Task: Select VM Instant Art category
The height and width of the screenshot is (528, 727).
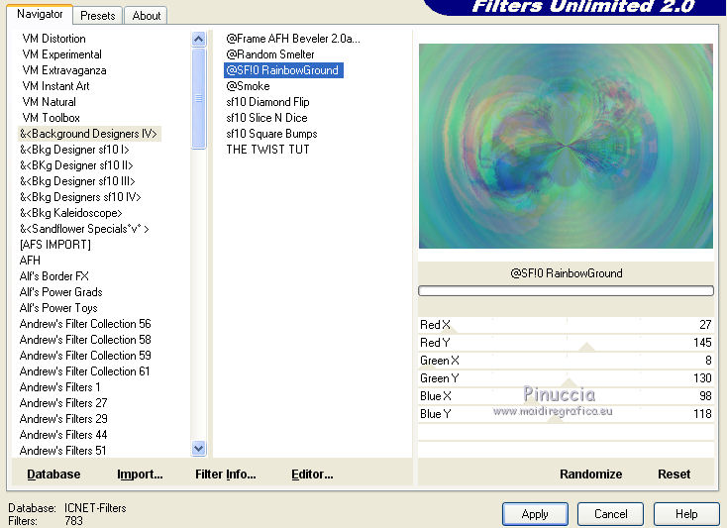Action: (x=55, y=86)
